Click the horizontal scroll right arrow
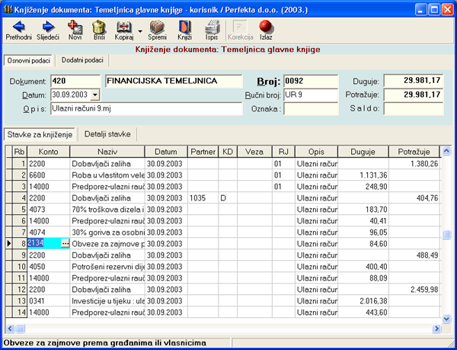 (436, 329)
